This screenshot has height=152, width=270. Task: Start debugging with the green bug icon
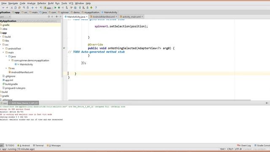click(59, 8)
